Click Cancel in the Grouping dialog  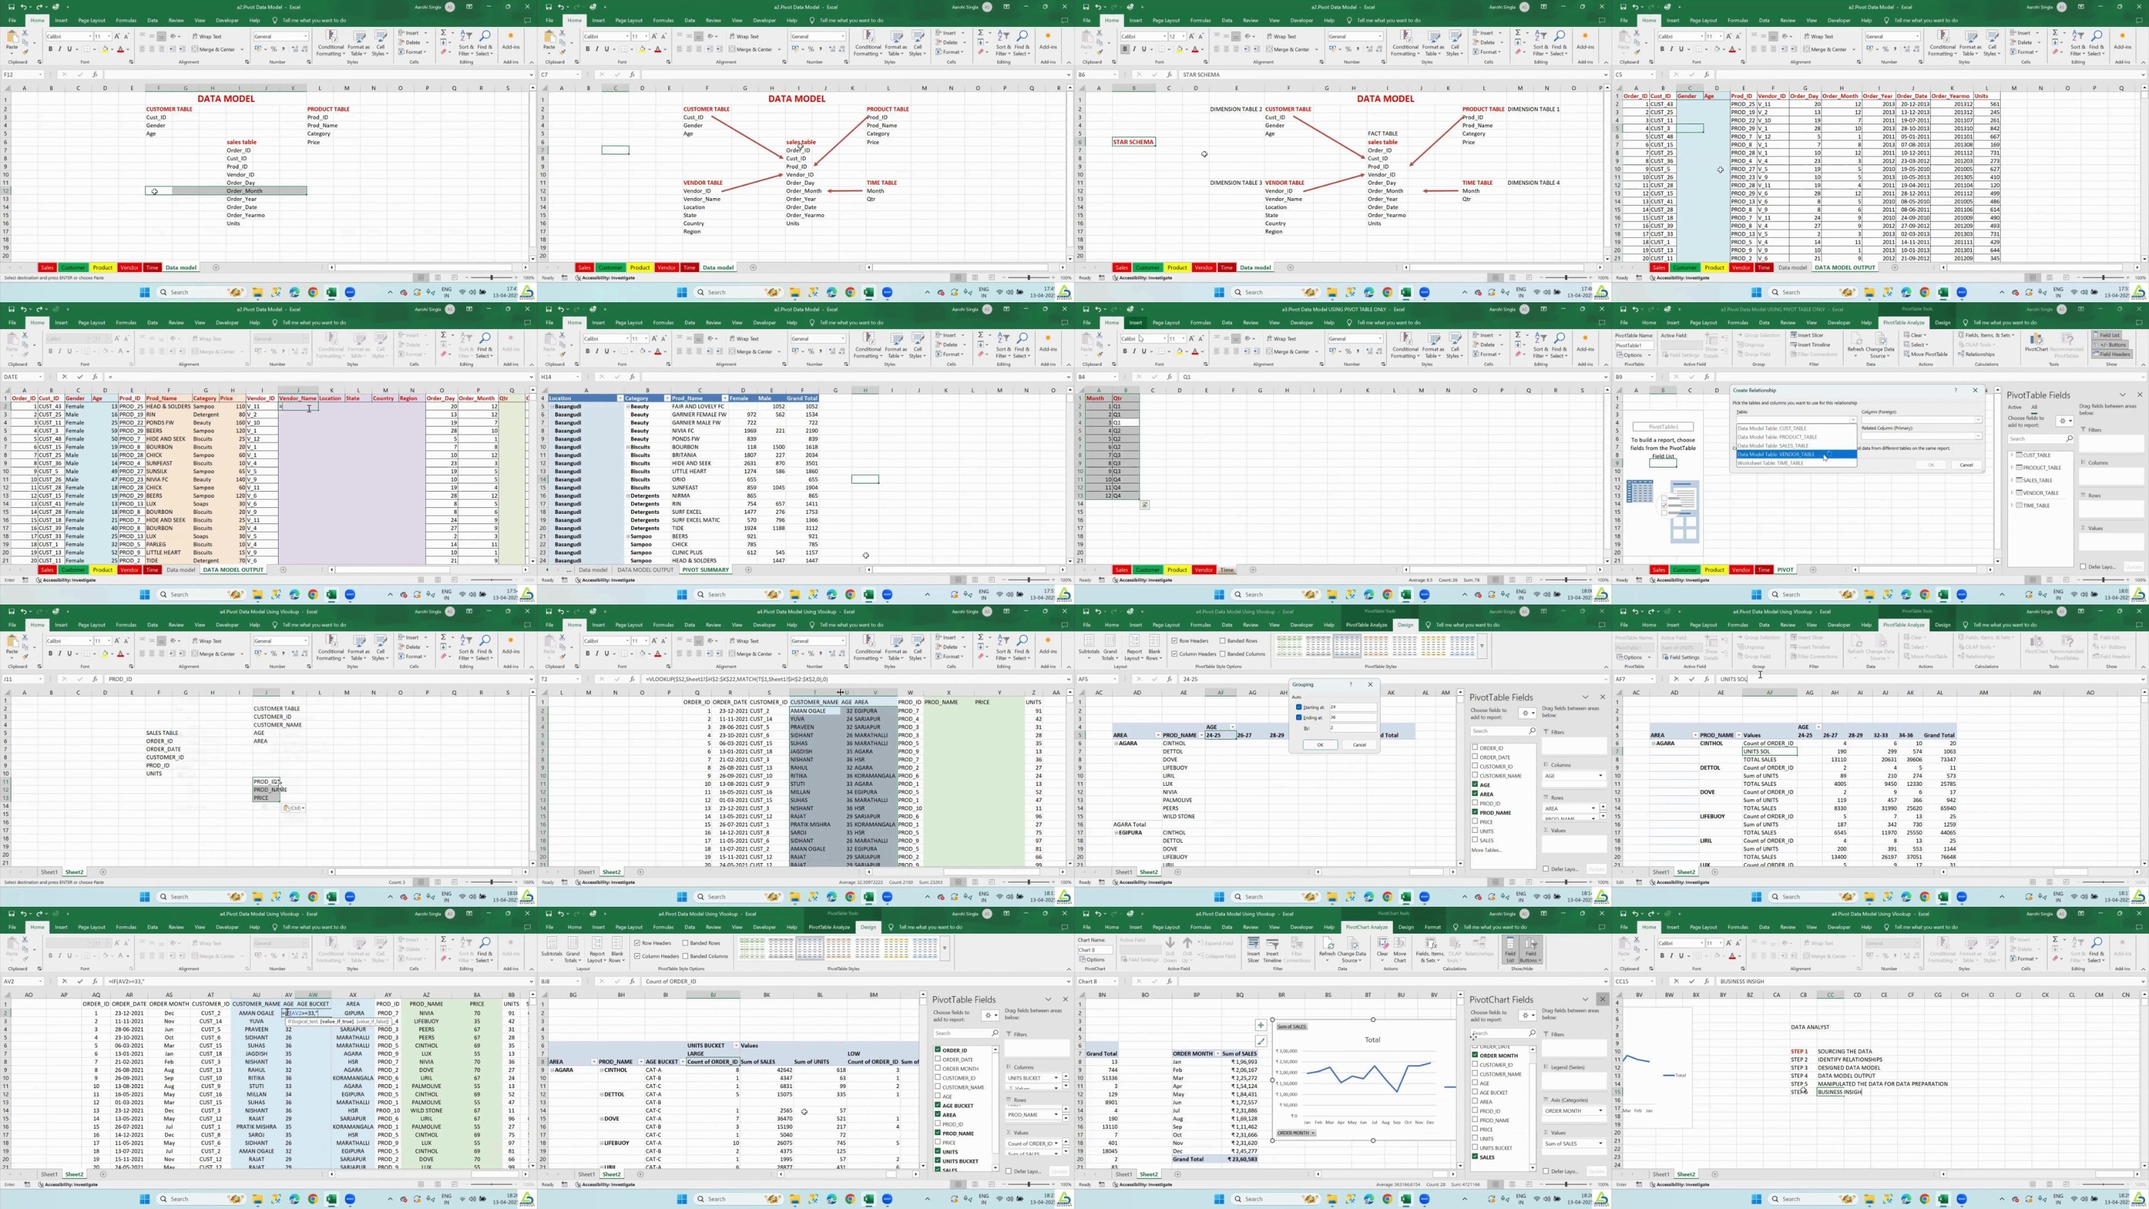1360,745
